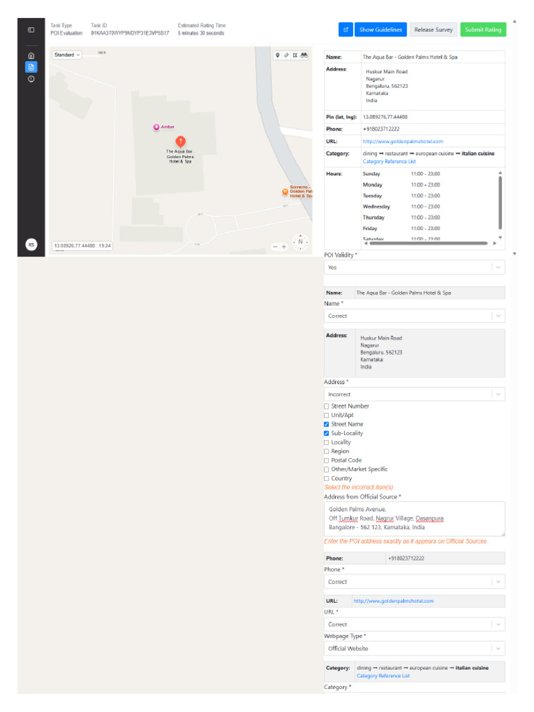Select the map ruler measure tool

tap(286, 55)
